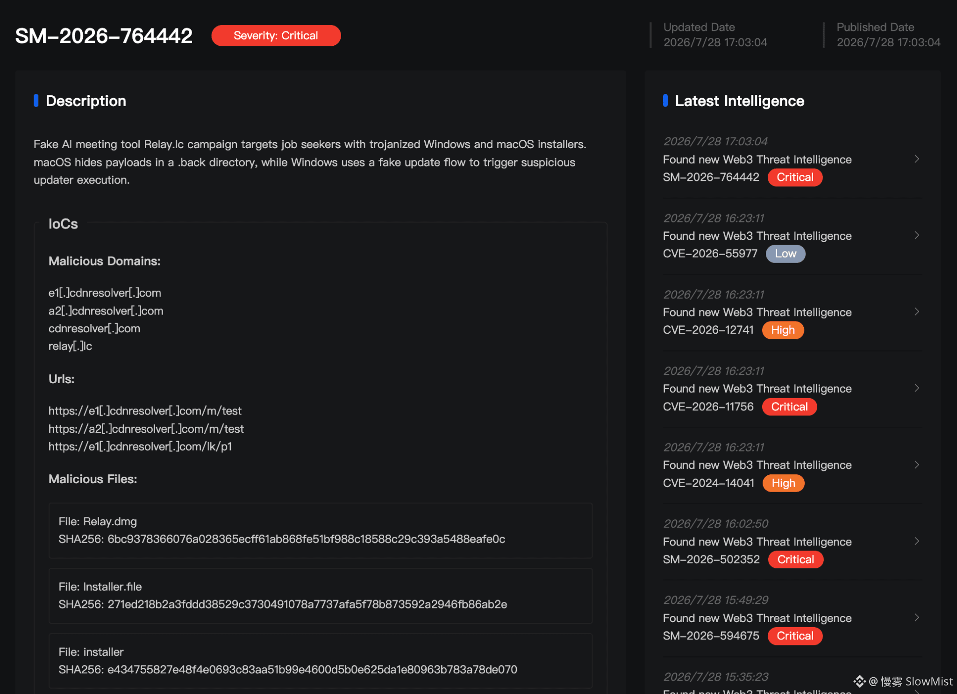Screen dimensions: 957x694
Task: Click the bare cdnresolver[.]com domain entry
Action: tap(94, 329)
